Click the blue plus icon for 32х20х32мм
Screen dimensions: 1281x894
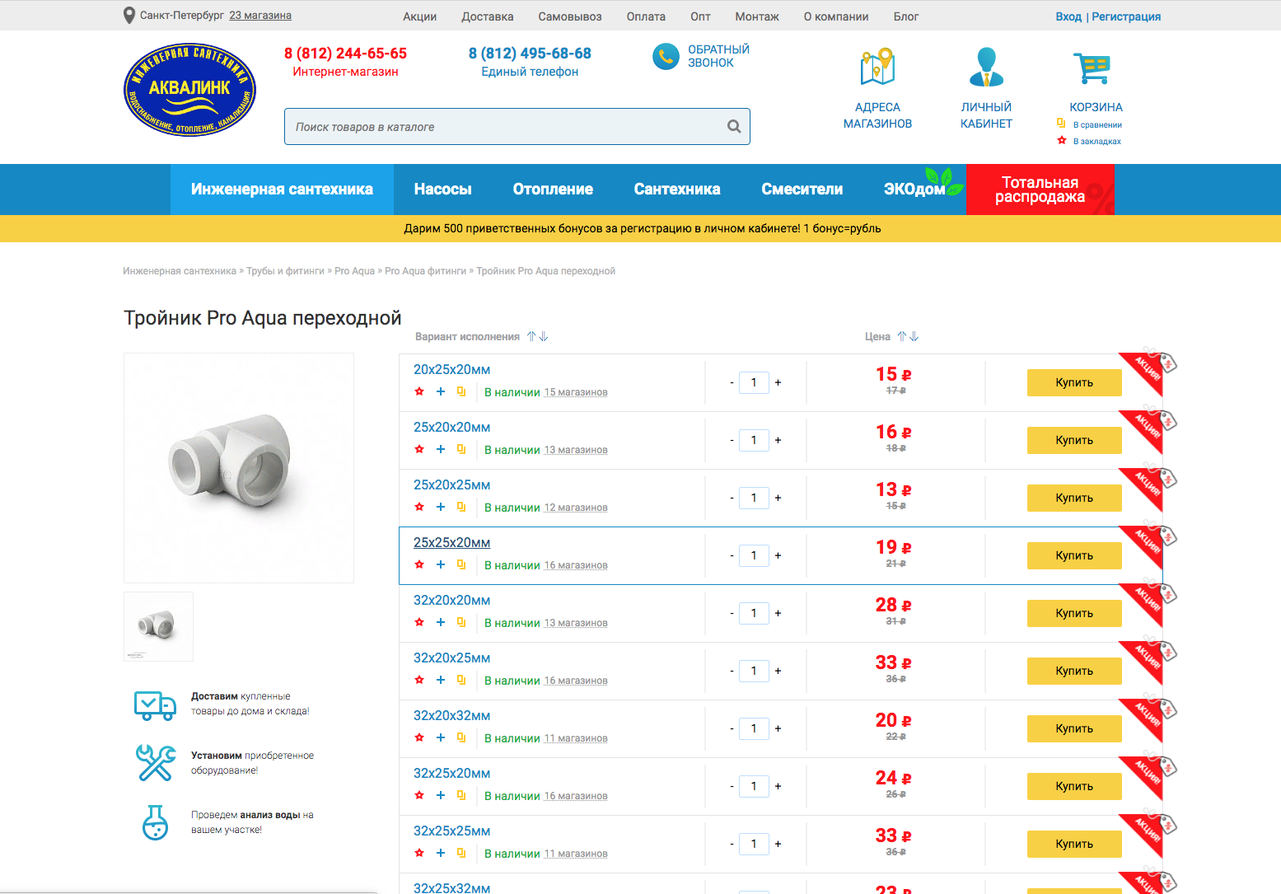[441, 737]
